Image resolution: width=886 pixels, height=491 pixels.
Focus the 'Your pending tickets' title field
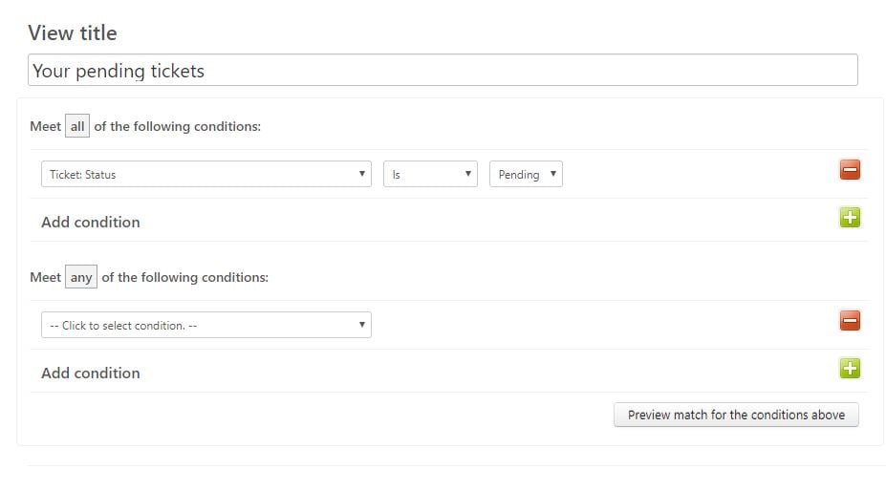click(443, 70)
